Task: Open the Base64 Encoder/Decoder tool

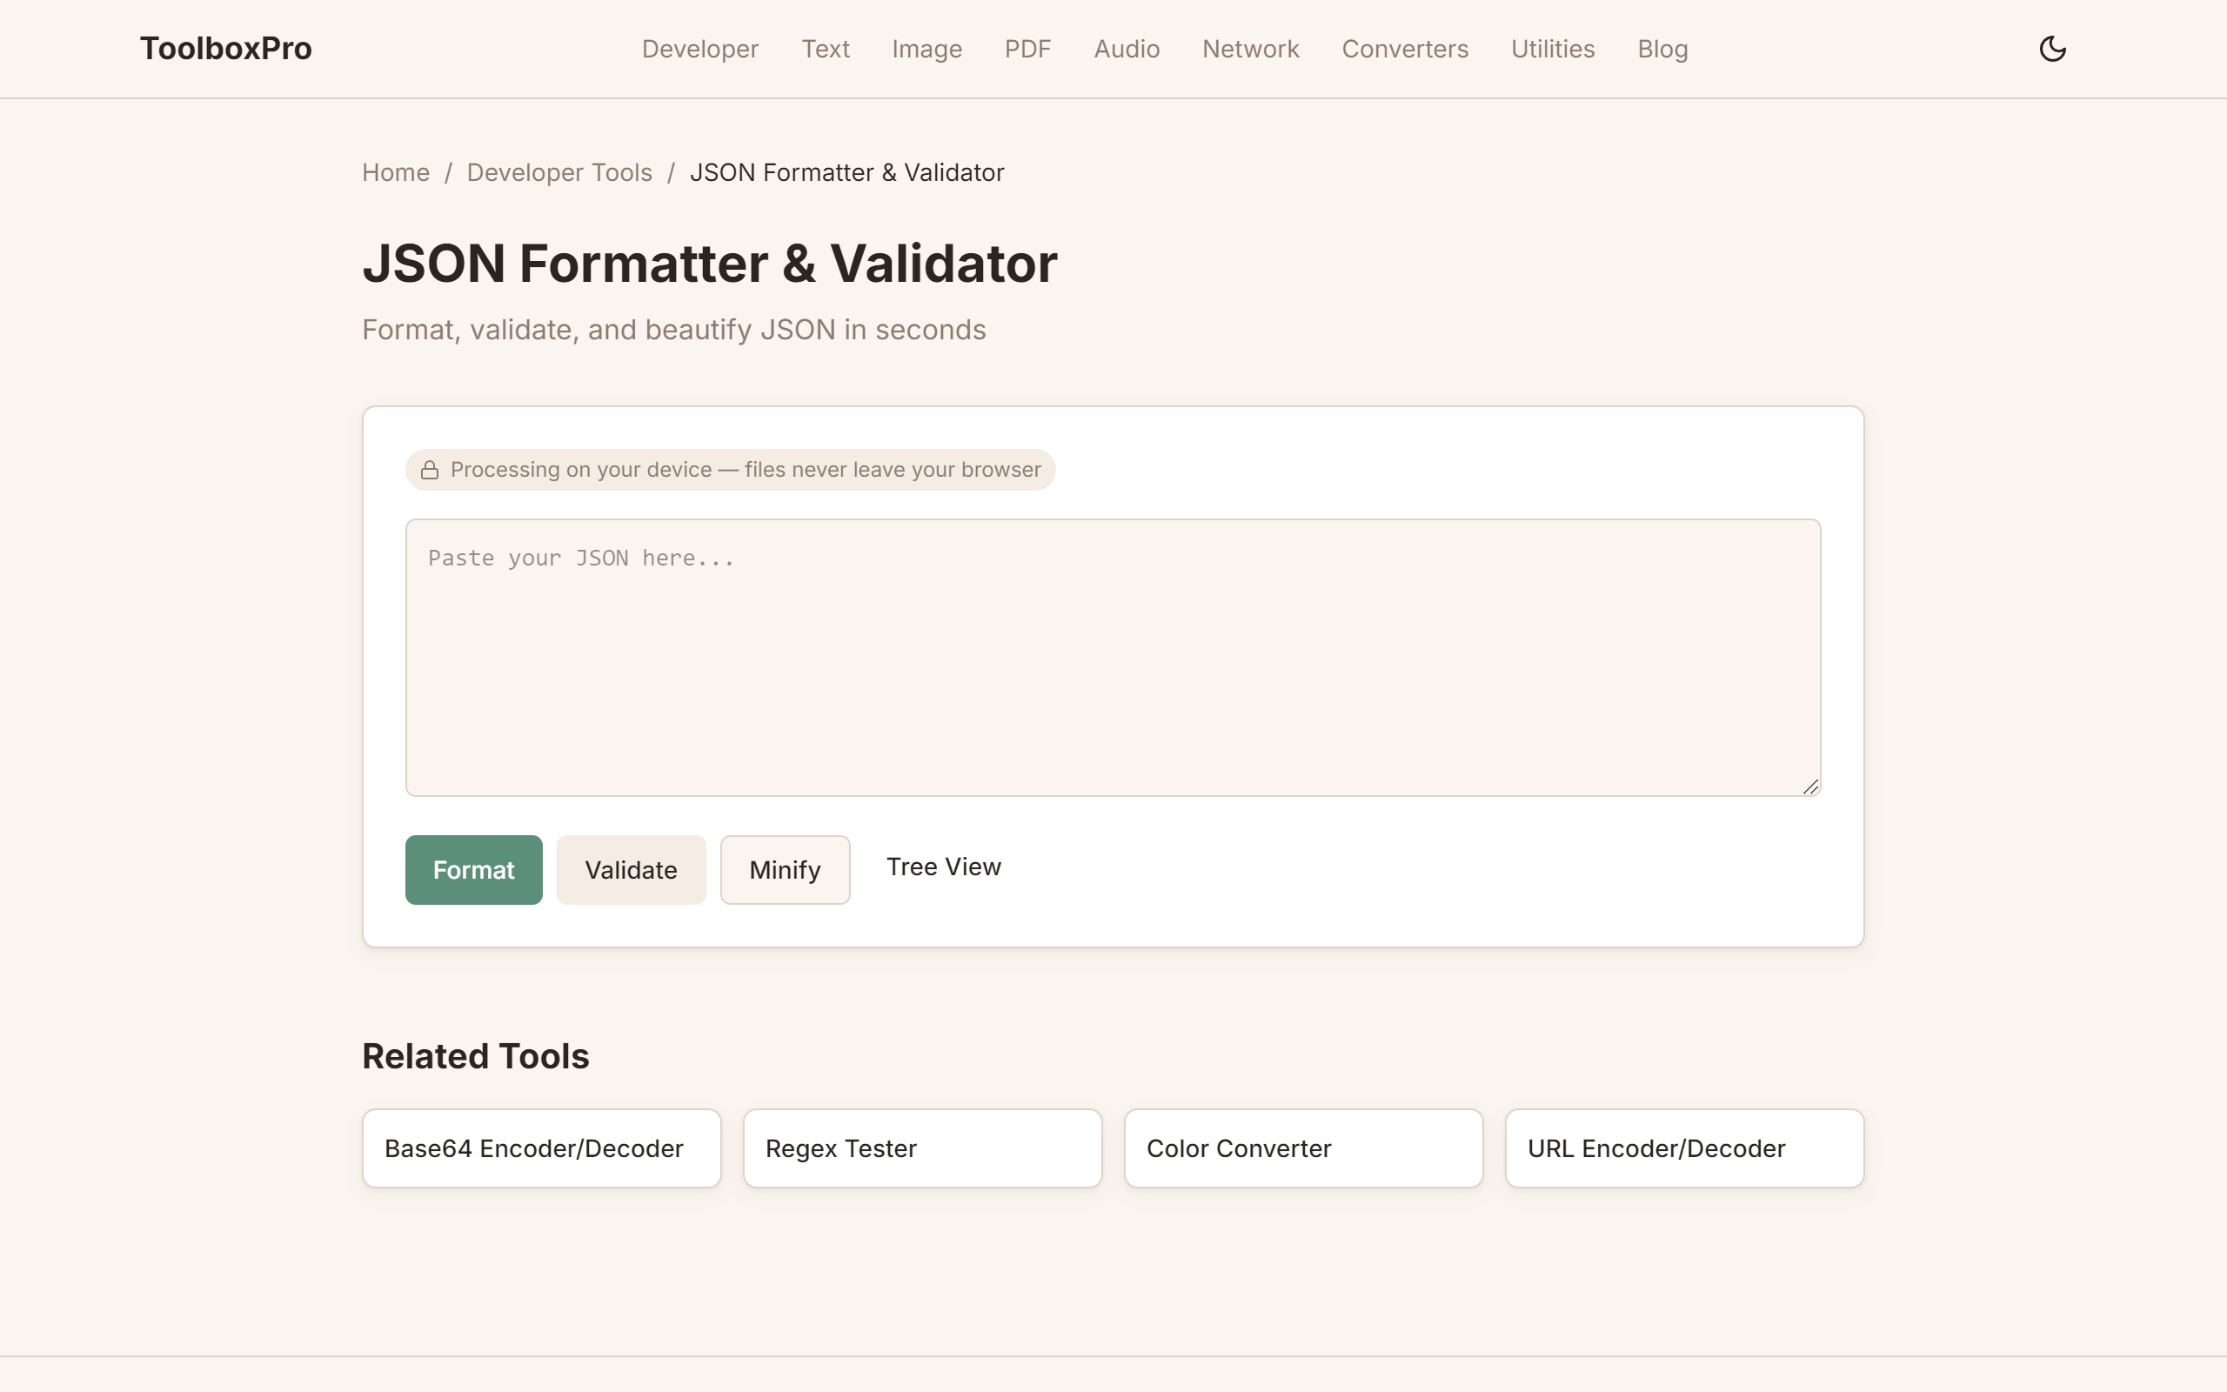Action: pos(541,1148)
